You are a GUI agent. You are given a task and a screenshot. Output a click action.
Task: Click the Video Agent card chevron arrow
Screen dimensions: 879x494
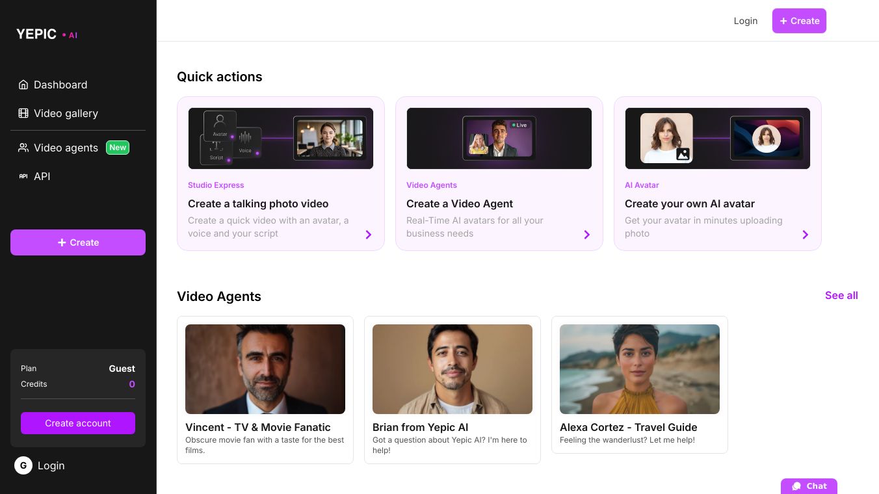(x=587, y=235)
